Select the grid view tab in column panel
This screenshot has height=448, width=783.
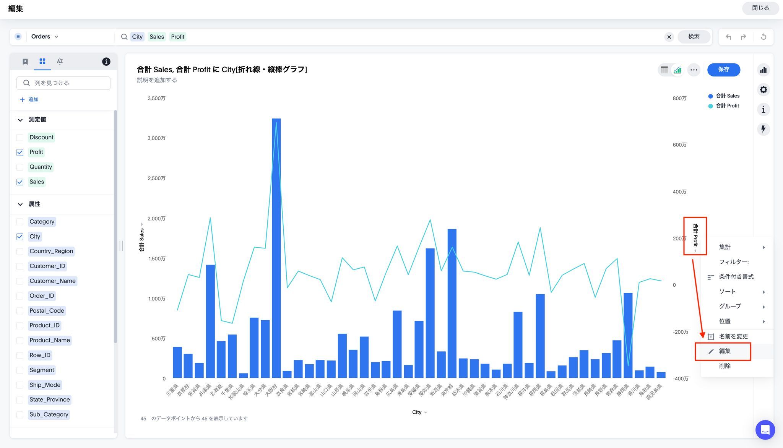point(42,61)
